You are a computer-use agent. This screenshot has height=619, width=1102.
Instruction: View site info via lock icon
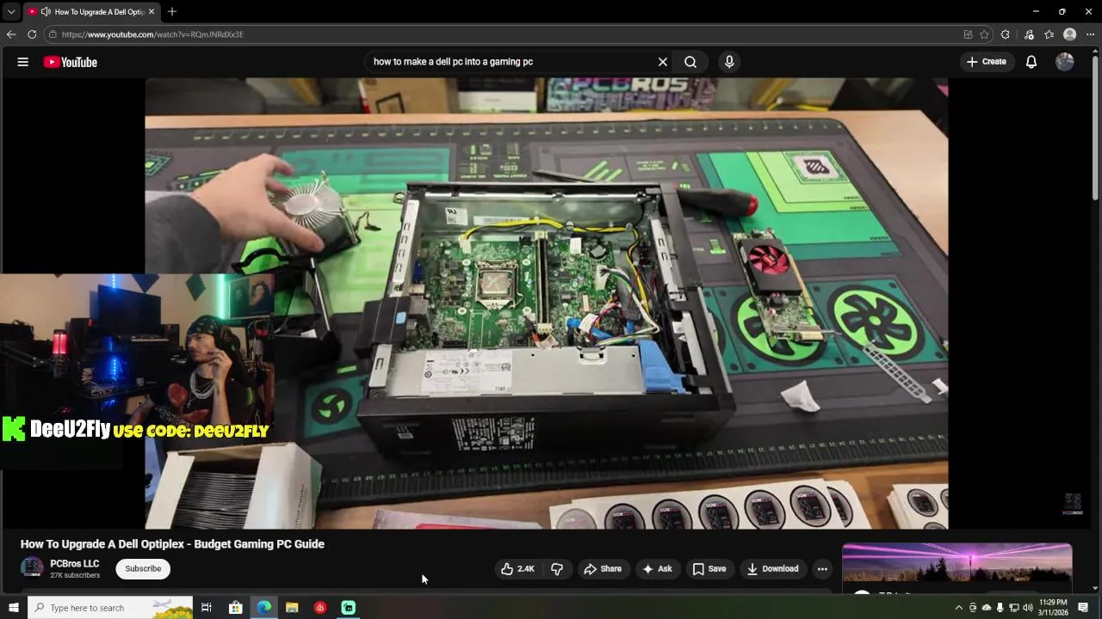53,34
